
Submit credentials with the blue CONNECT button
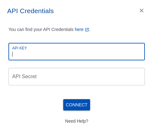pyautogui.click(x=77, y=105)
